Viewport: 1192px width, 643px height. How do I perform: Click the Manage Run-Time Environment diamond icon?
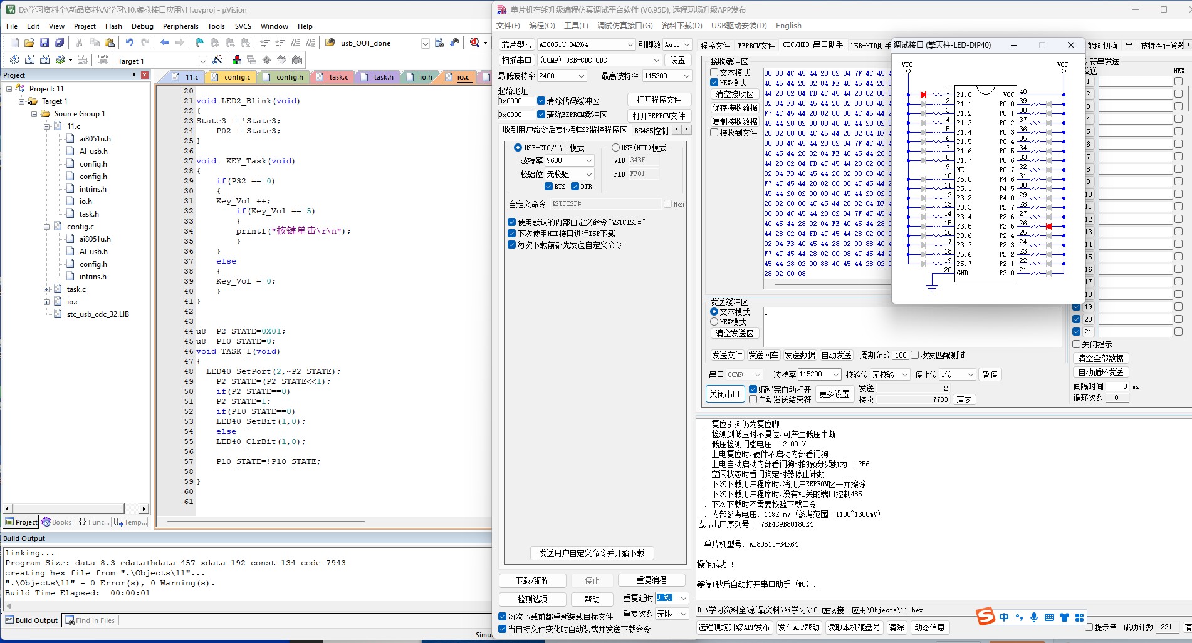point(267,60)
